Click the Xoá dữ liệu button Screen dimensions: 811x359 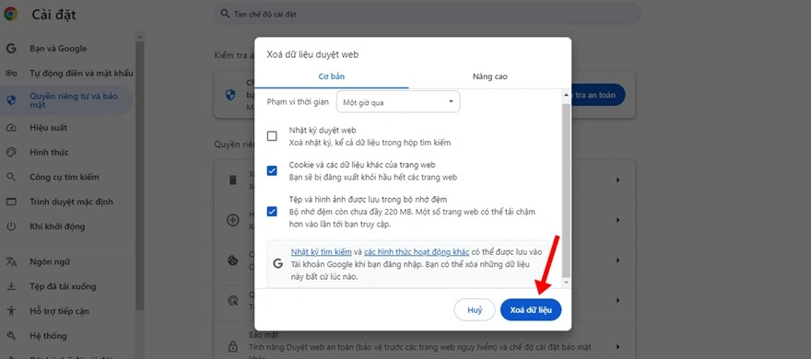531,310
